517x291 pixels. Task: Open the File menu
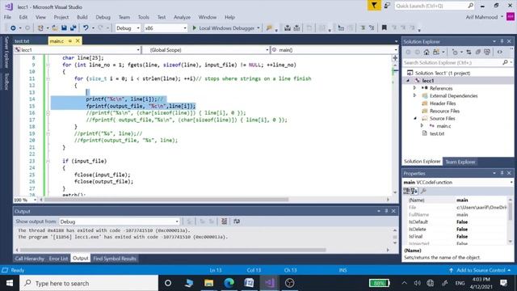tap(7, 17)
